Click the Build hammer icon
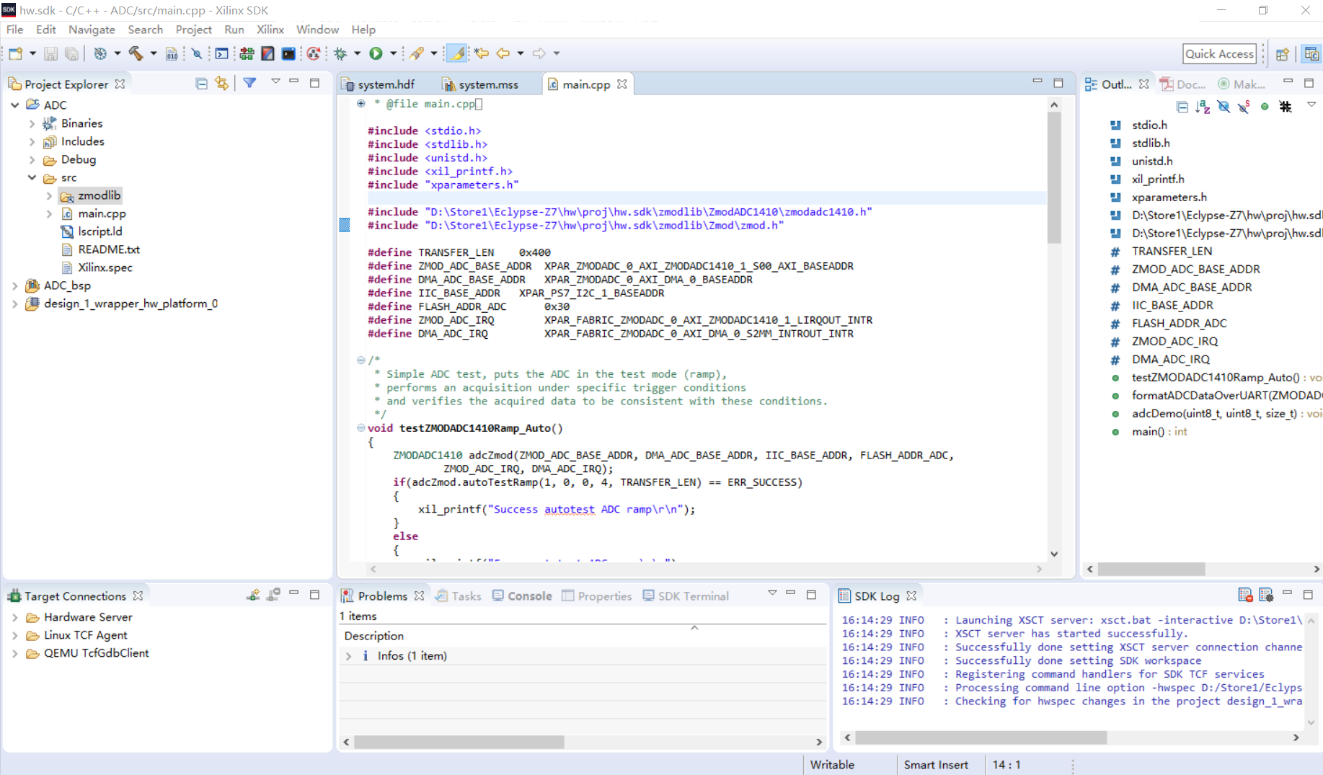Screen dimensions: 1323x775 pos(136,53)
